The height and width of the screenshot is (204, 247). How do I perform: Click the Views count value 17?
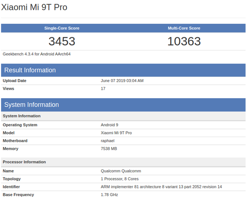[x=103, y=89]
